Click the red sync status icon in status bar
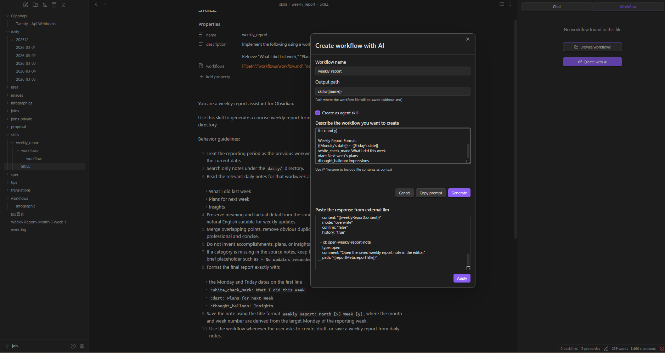Image resolution: width=665 pixels, height=353 pixels. 661,349
